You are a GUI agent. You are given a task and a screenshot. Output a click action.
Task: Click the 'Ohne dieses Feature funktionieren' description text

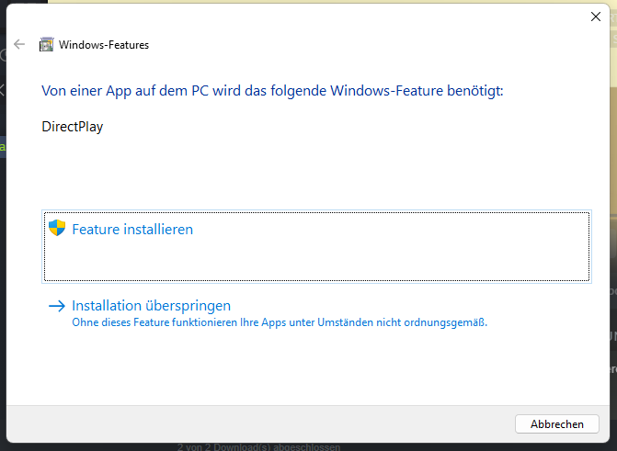pyautogui.click(x=280, y=322)
